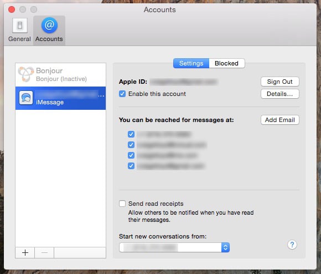Click the Bonjour account icon
This screenshot has height=274, width=321.
[x=25, y=74]
